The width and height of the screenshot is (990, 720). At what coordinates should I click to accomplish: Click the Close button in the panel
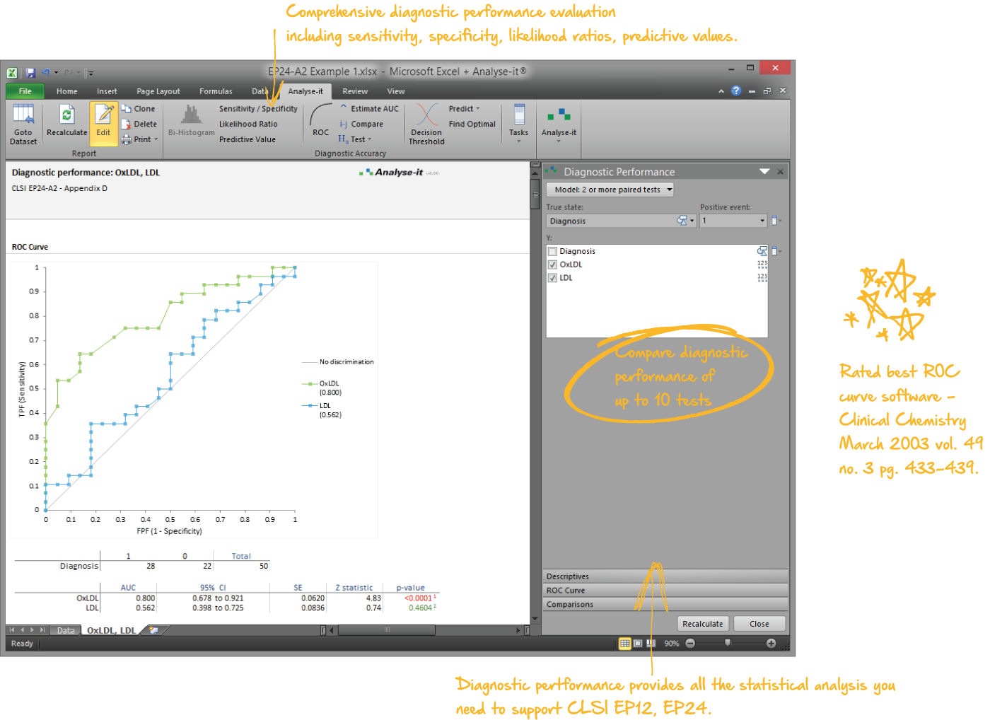pyautogui.click(x=759, y=624)
